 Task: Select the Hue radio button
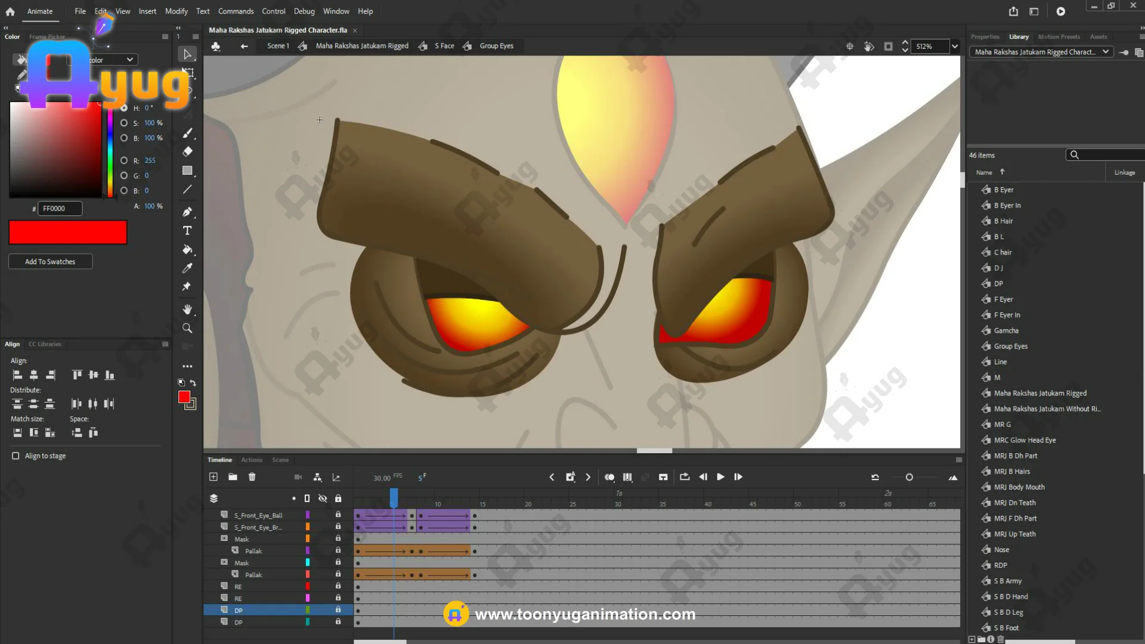pyautogui.click(x=124, y=108)
